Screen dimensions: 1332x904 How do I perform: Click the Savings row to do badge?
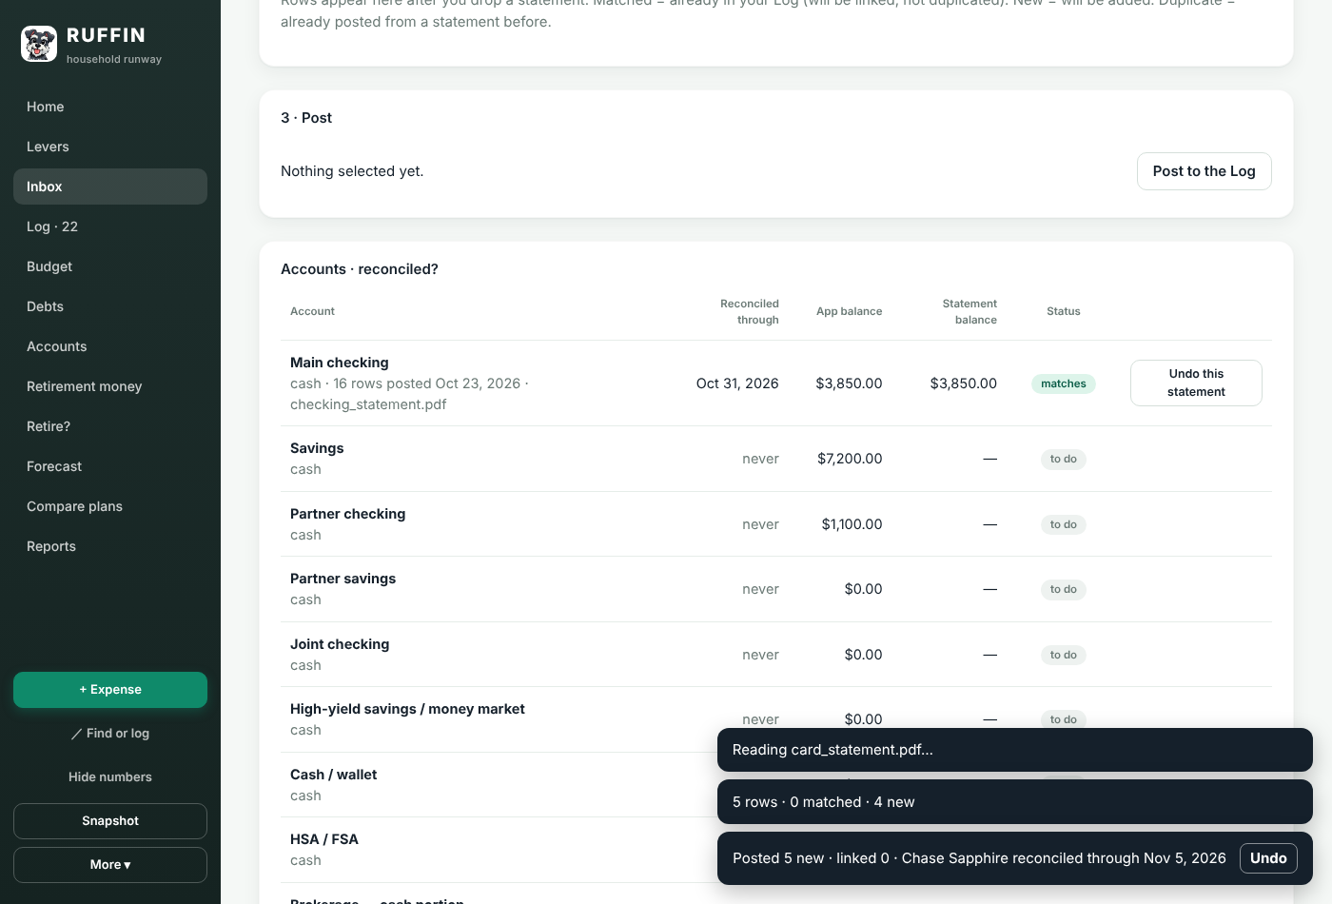click(x=1063, y=459)
